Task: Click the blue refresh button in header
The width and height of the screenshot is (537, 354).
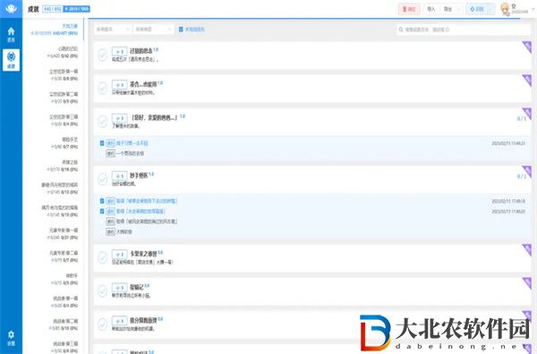Action: tap(477, 9)
